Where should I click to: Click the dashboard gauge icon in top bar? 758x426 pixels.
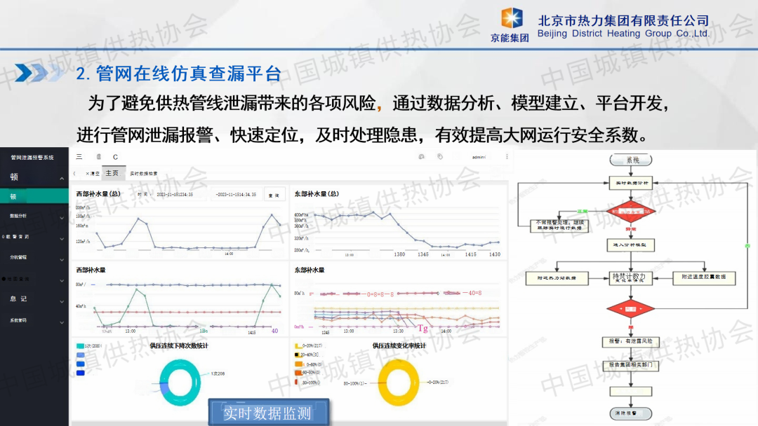pyautogui.click(x=421, y=157)
